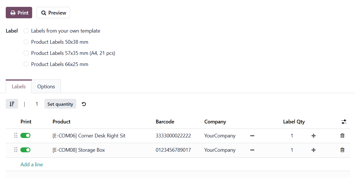This screenshot has width=355, height=178.
Task: Decrease label quantity for Storage Box
Action: (x=252, y=150)
